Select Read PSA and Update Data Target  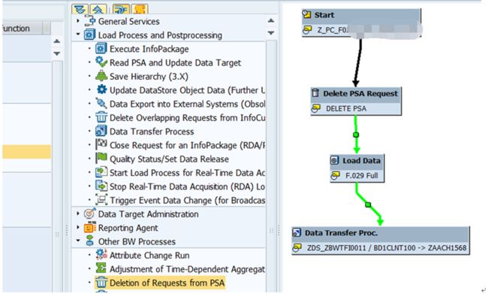pos(175,62)
